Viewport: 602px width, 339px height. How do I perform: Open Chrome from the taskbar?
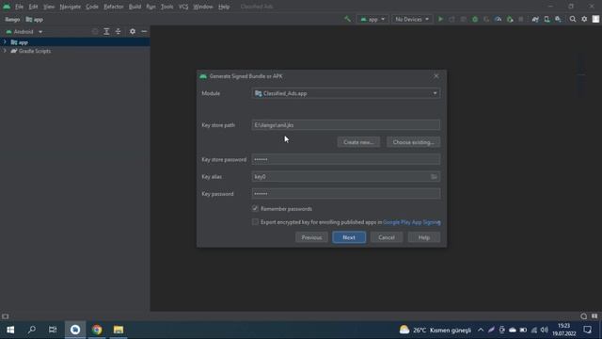click(x=97, y=330)
